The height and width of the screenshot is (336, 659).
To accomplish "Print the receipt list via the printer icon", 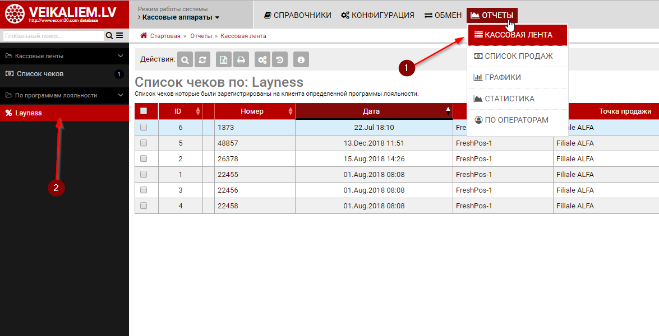I will click(241, 60).
